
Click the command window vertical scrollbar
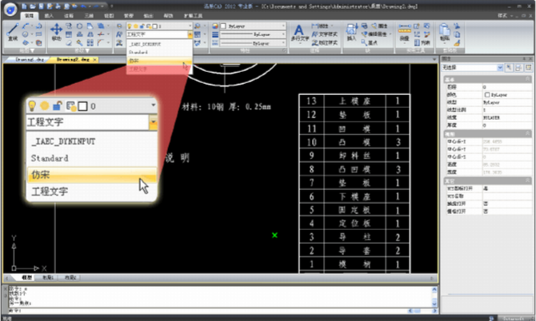pyautogui.click(x=434, y=297)
